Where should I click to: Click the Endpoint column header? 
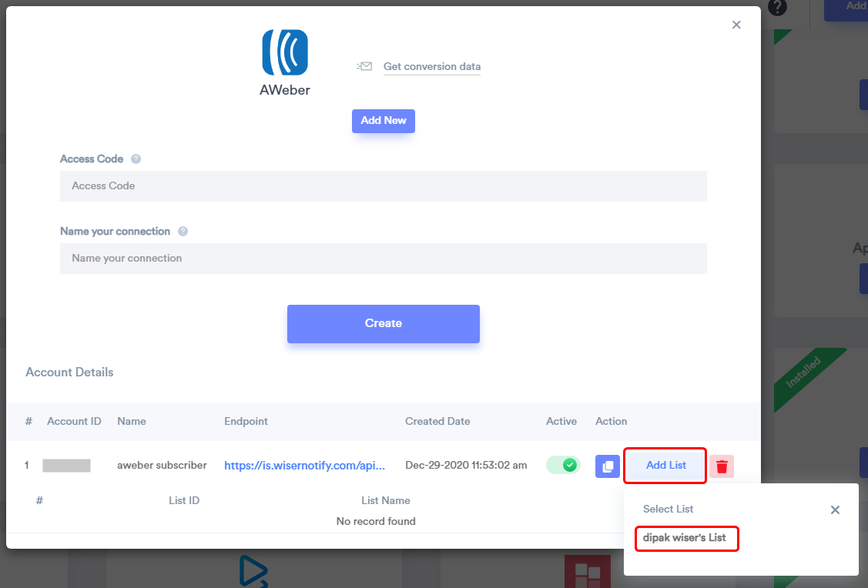click(x=246, y=422)
